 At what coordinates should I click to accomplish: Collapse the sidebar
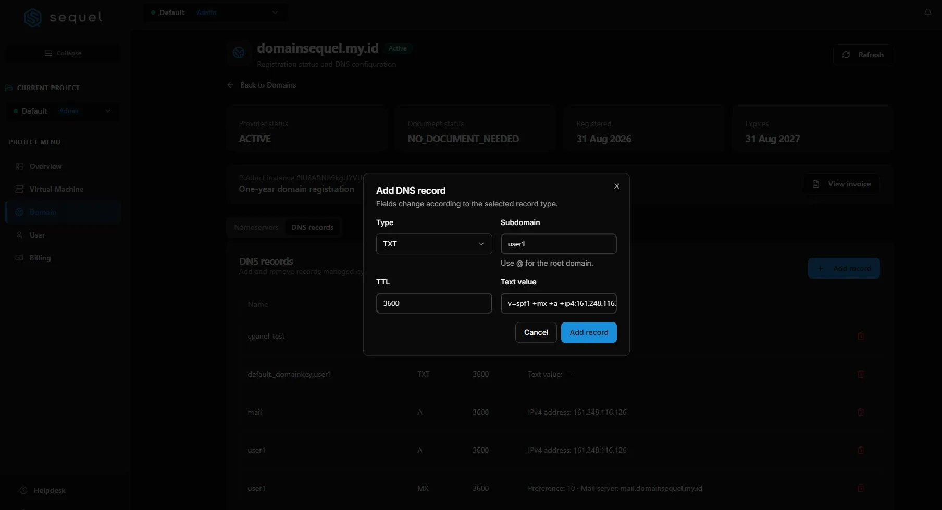tap(63, 53)
